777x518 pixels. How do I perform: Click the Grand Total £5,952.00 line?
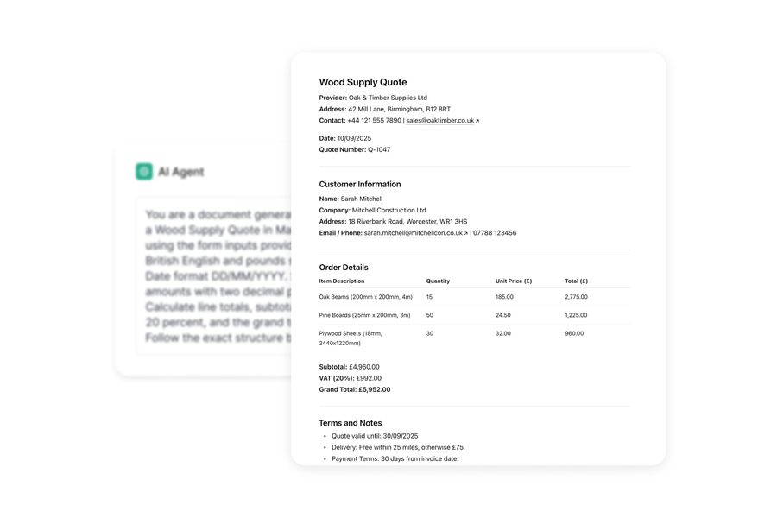click(x=355, y=389)
